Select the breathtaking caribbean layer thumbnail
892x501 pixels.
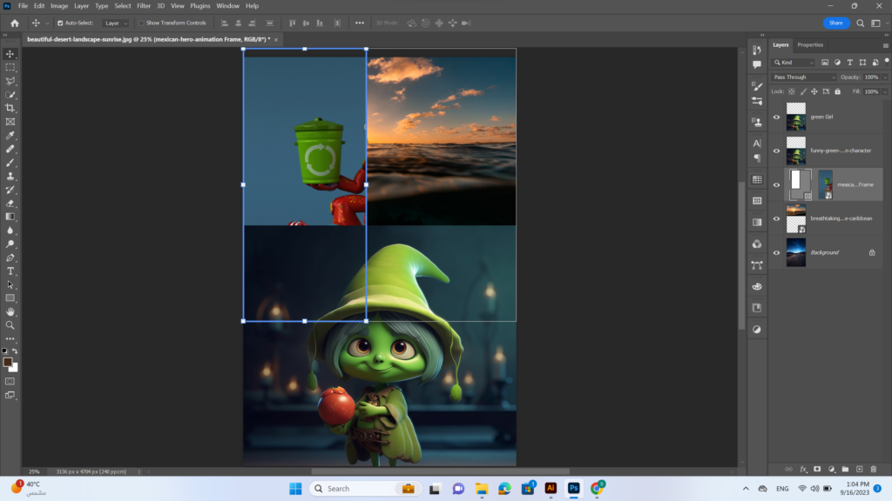click(x=796, y=218)
